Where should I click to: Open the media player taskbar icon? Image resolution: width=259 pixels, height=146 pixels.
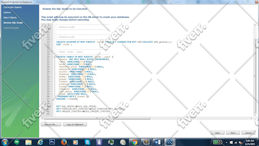(x=75, y=142)
